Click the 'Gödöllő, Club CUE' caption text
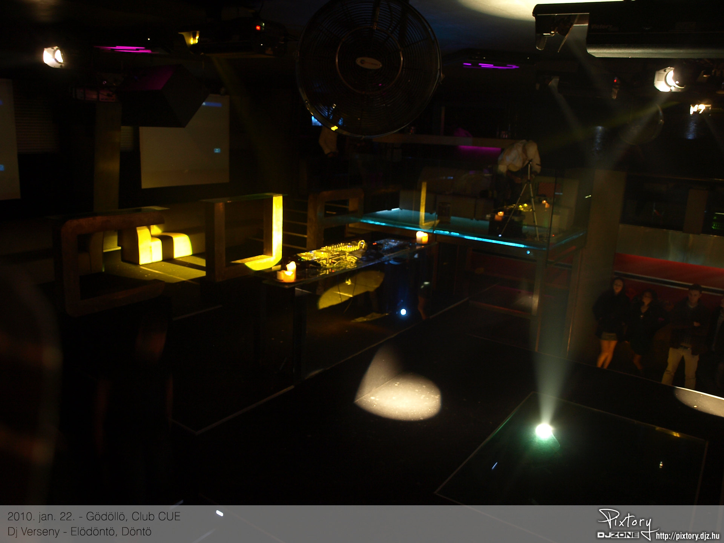 pyautogui.click(x=133, y=517)
